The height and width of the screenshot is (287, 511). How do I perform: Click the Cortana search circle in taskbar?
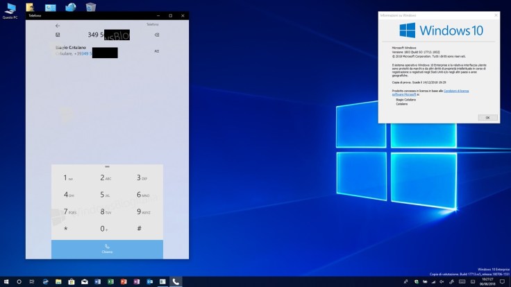19,281
